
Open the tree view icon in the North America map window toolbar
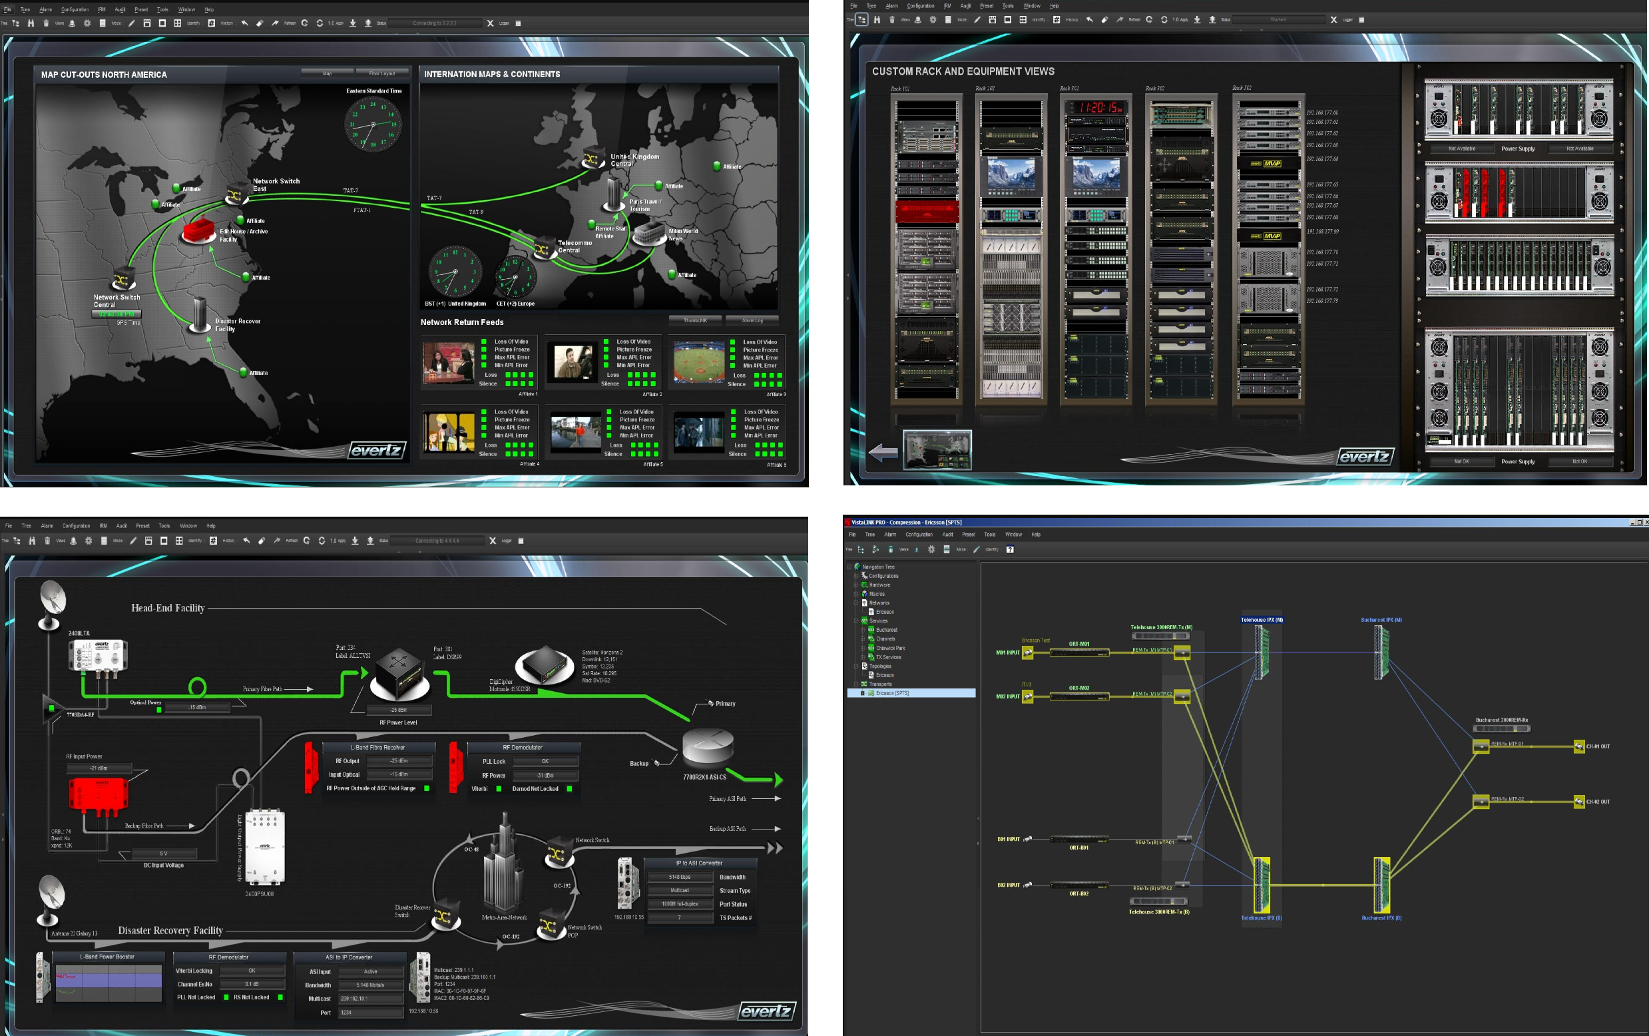(x=16, y=23)
